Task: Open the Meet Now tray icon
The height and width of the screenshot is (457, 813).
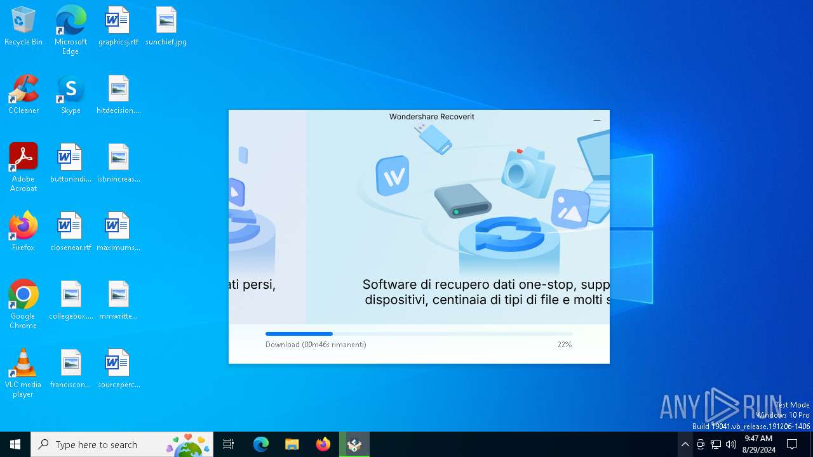Action: click(701, 444)
